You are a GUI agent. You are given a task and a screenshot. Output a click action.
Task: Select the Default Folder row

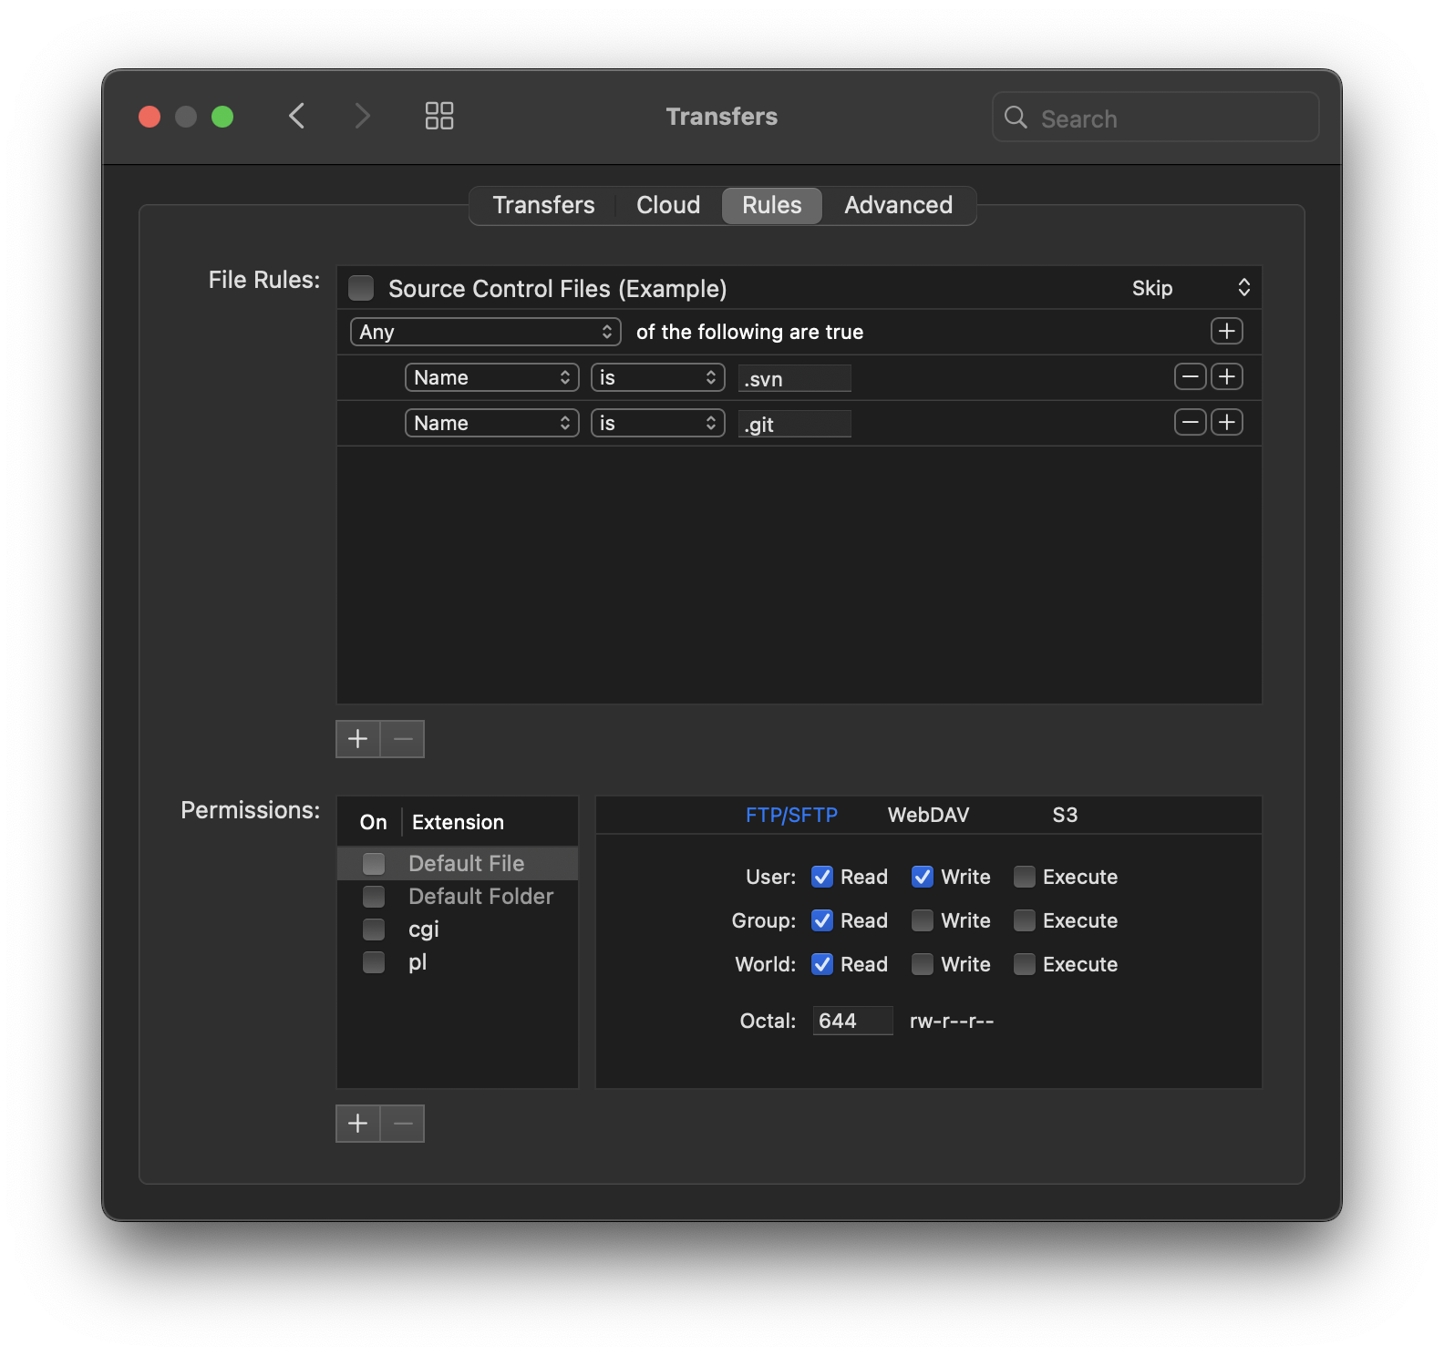point(458,896)
